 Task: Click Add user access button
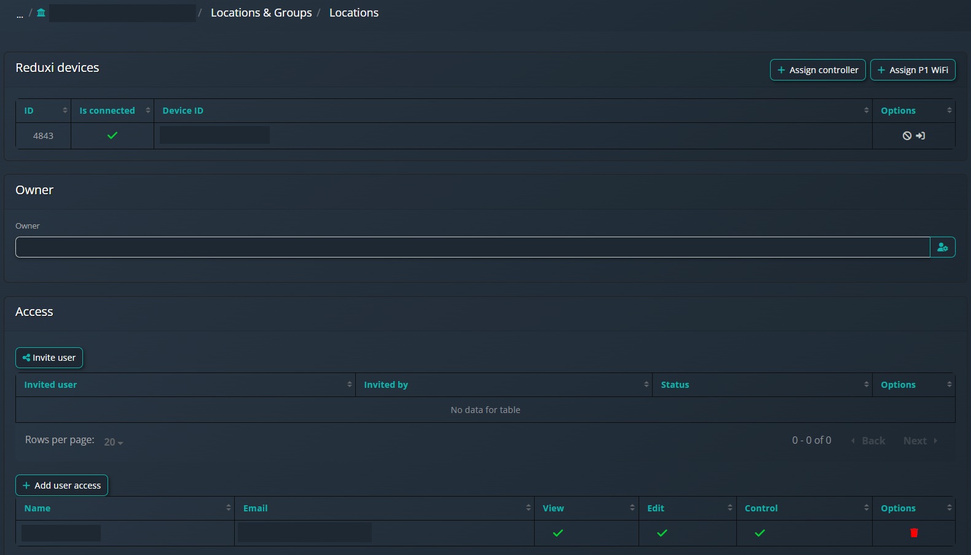pos(61,486)
